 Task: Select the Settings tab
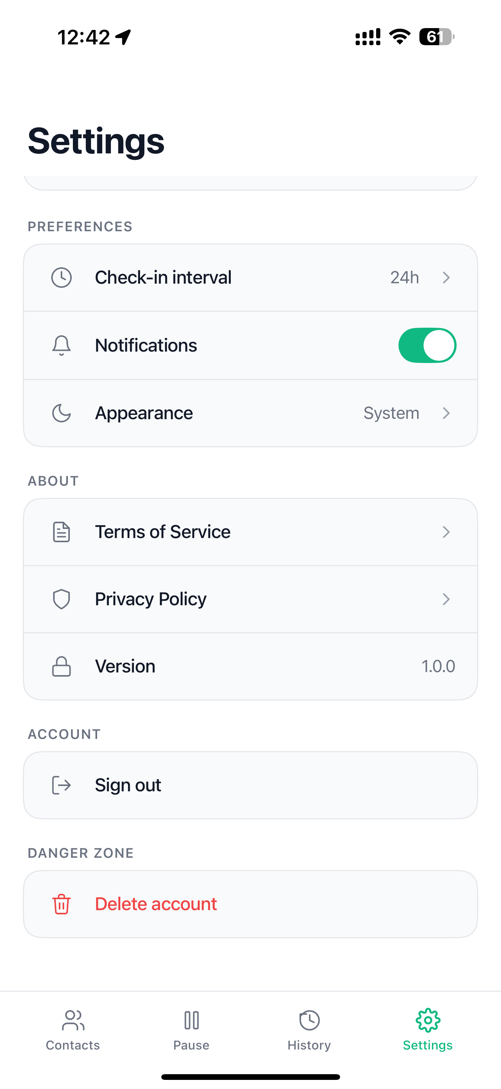click(x=427, y=1030)
